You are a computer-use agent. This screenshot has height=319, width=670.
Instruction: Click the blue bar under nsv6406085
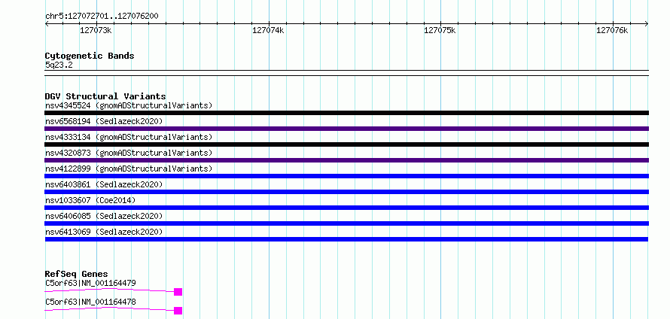(x=346, y=223)
